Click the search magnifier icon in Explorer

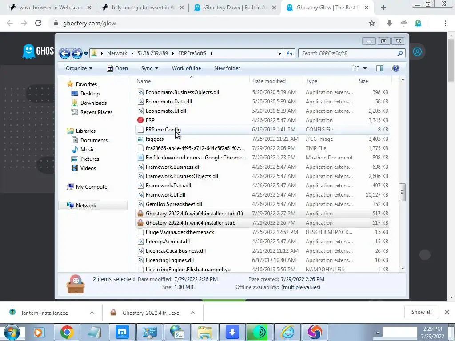pos(400,53)
